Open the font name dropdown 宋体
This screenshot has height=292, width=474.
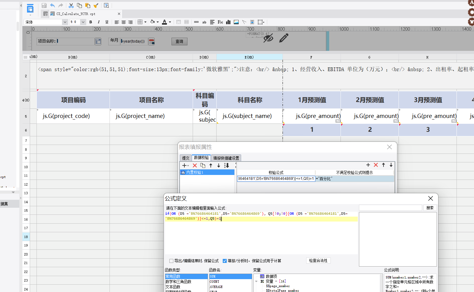[x=65, y=22]
